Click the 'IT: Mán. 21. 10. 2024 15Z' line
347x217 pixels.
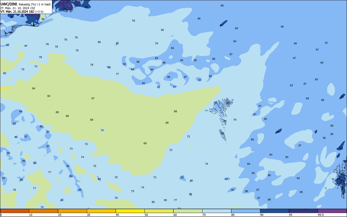pyautogui.click(x=18, y=8)
